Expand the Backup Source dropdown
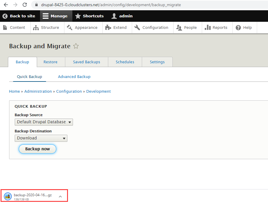The image size is (268, 203). 44,122
